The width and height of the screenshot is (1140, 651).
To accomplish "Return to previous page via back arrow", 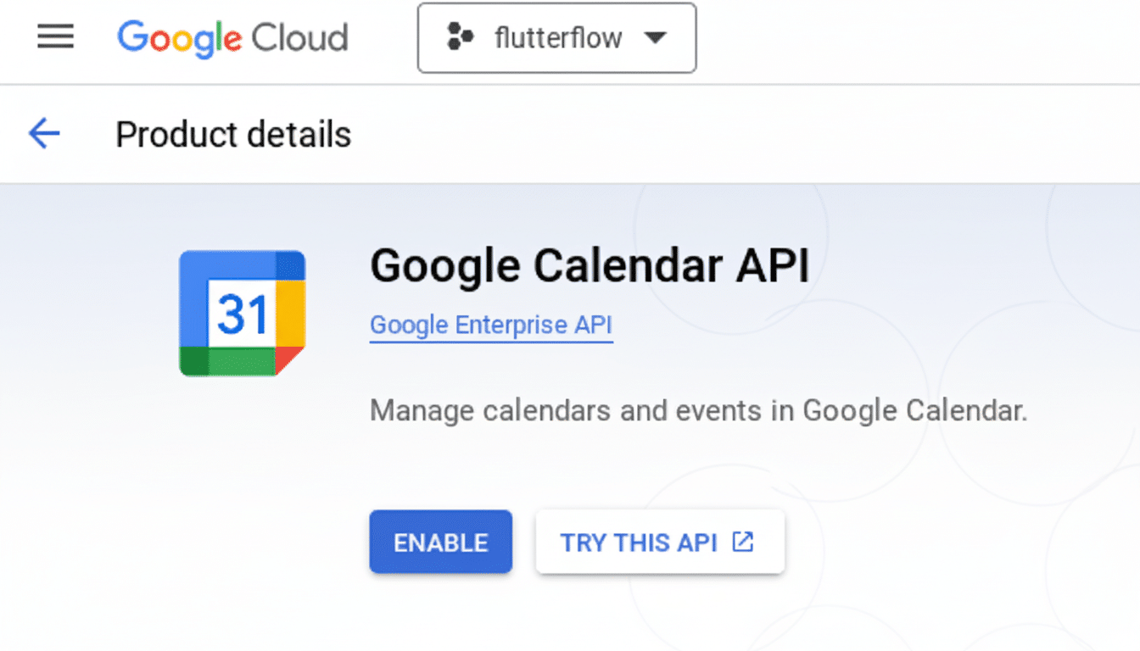I will point(43,134).
